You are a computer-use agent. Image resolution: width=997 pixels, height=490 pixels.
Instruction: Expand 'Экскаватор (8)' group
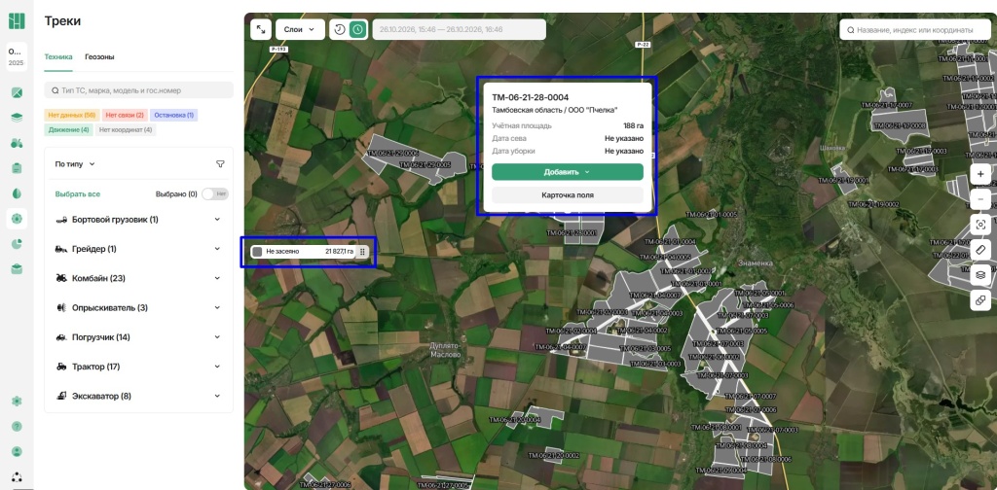click(x=138, y=396)
